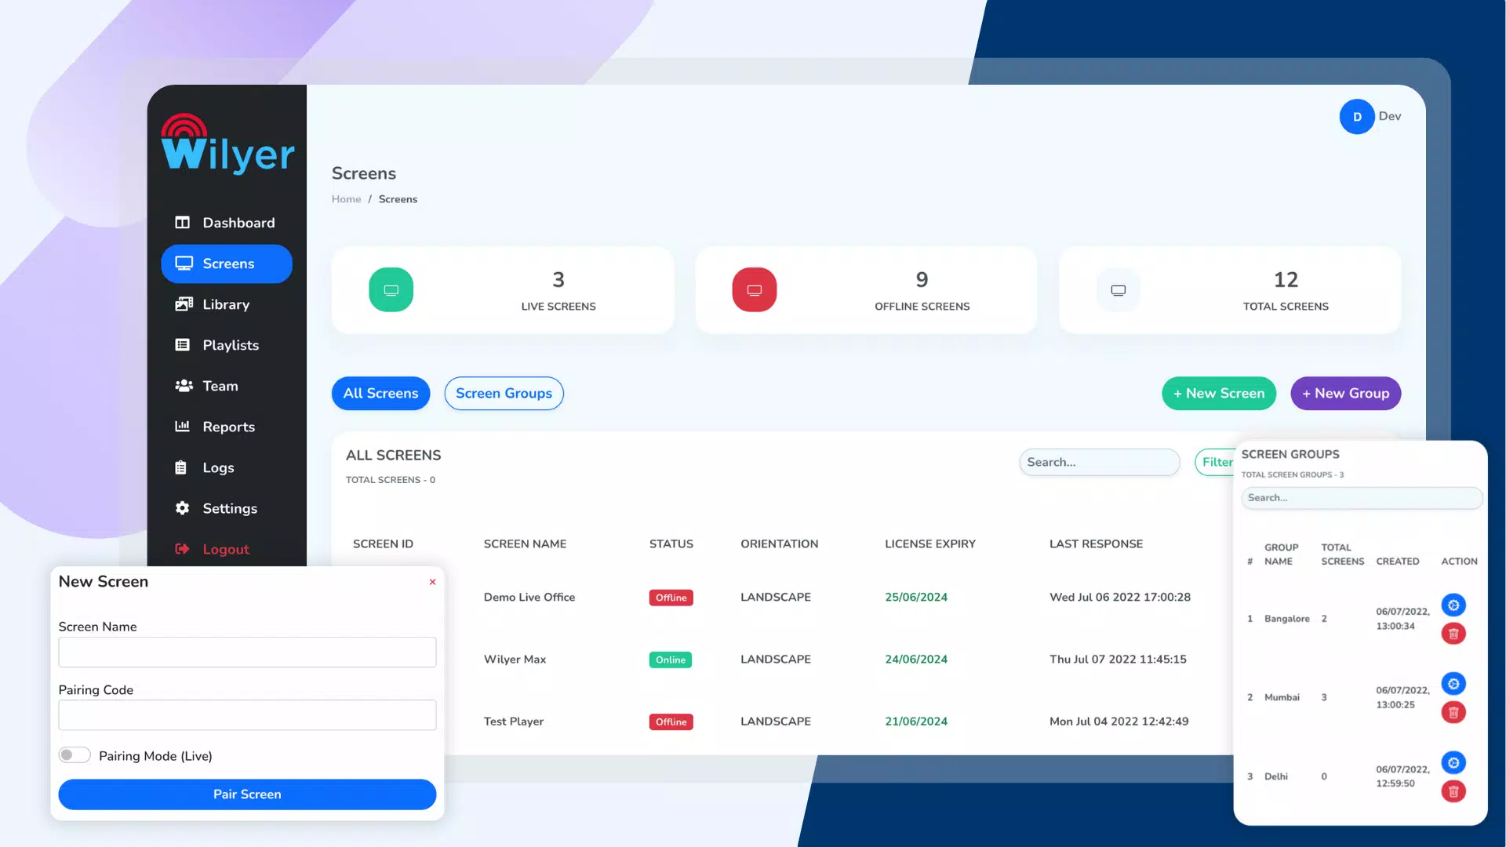Open settings for Bangalore group
The width and height of the screenshot is (1506, 847).
1453,605
